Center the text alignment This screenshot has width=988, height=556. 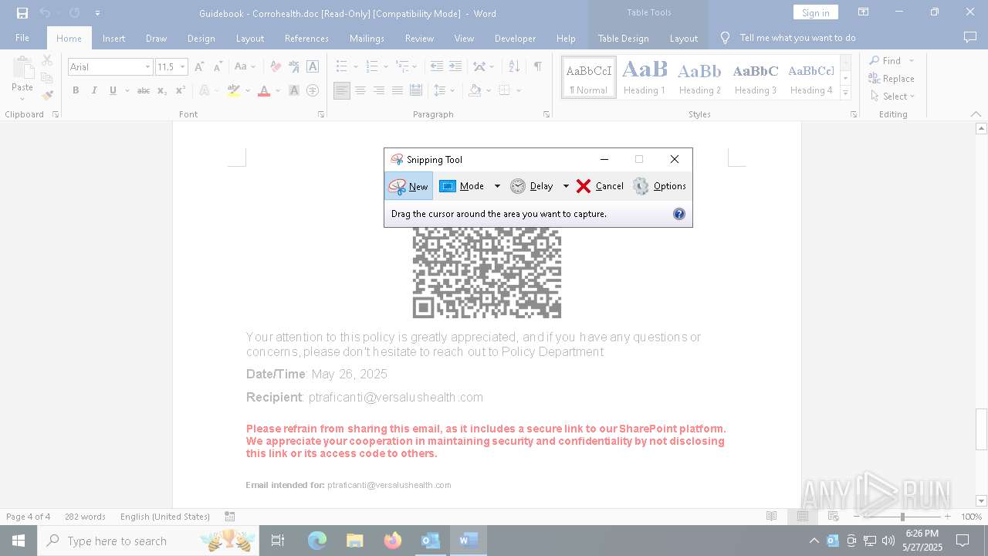tap(360, 90)
